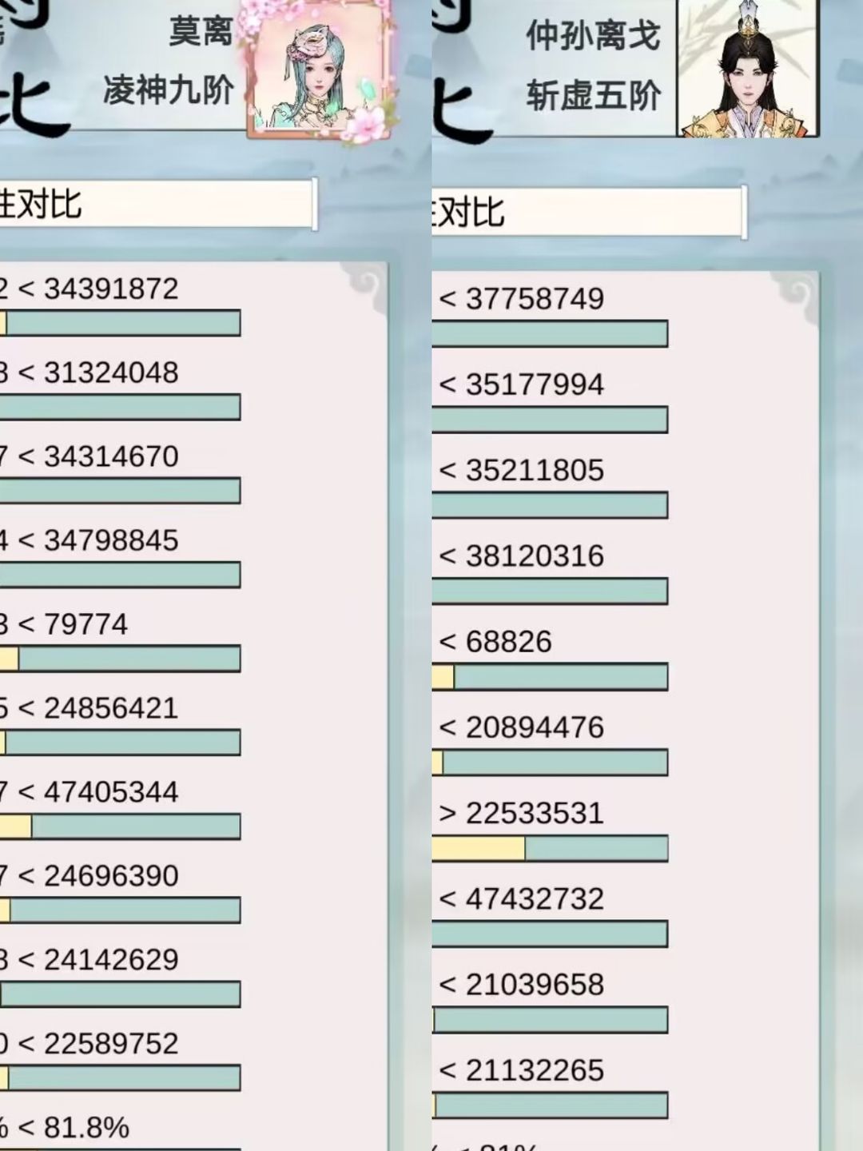Click the comparison bar under 37758749

pyautogui.click(x=550, y=333)
